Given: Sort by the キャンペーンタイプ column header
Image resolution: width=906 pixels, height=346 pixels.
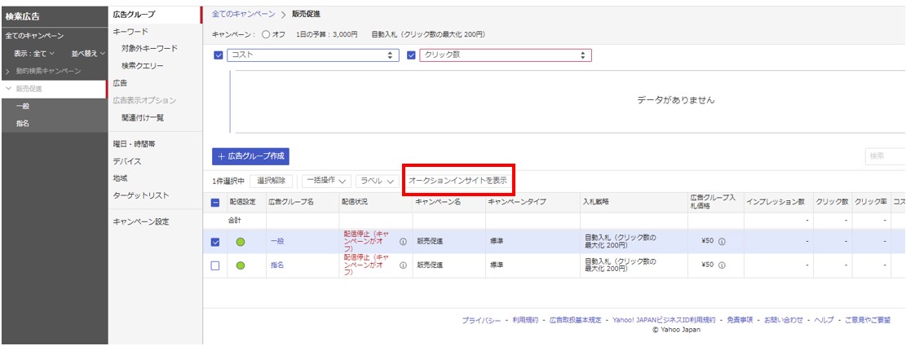Looking at the screenshot, I should point(517,203).
